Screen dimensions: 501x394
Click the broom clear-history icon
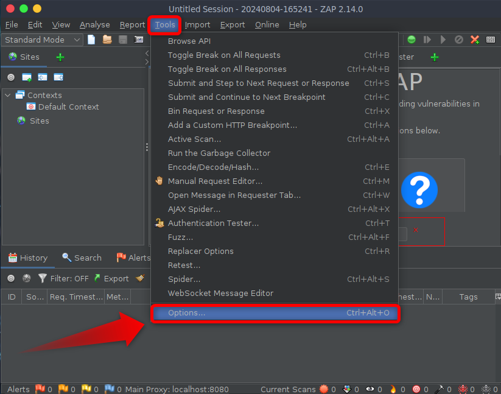point(140,278)
